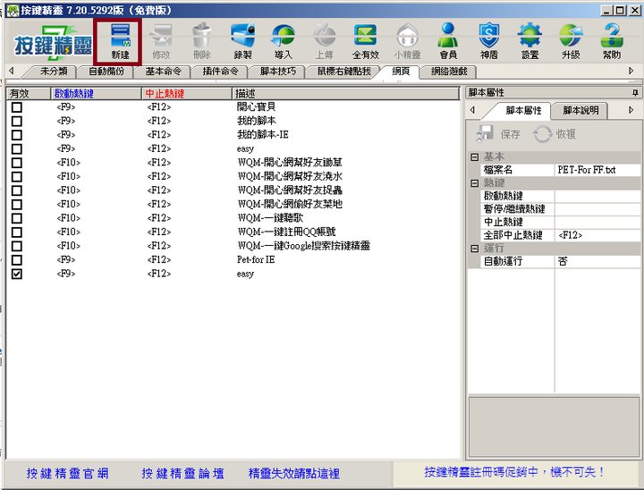Open the 幫助 (Help) icon

coord(612,40)
